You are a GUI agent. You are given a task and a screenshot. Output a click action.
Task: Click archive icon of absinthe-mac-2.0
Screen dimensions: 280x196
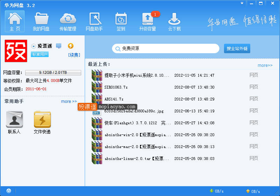click(x=97, y=147)
